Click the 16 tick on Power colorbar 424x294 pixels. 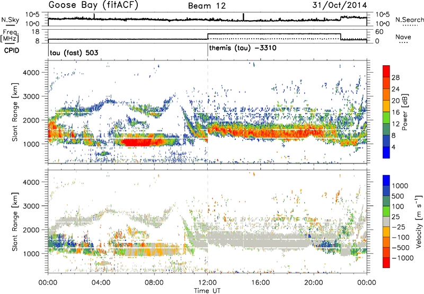coord(395,112)
